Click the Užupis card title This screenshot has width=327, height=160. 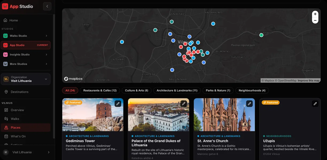coord(269,141)
